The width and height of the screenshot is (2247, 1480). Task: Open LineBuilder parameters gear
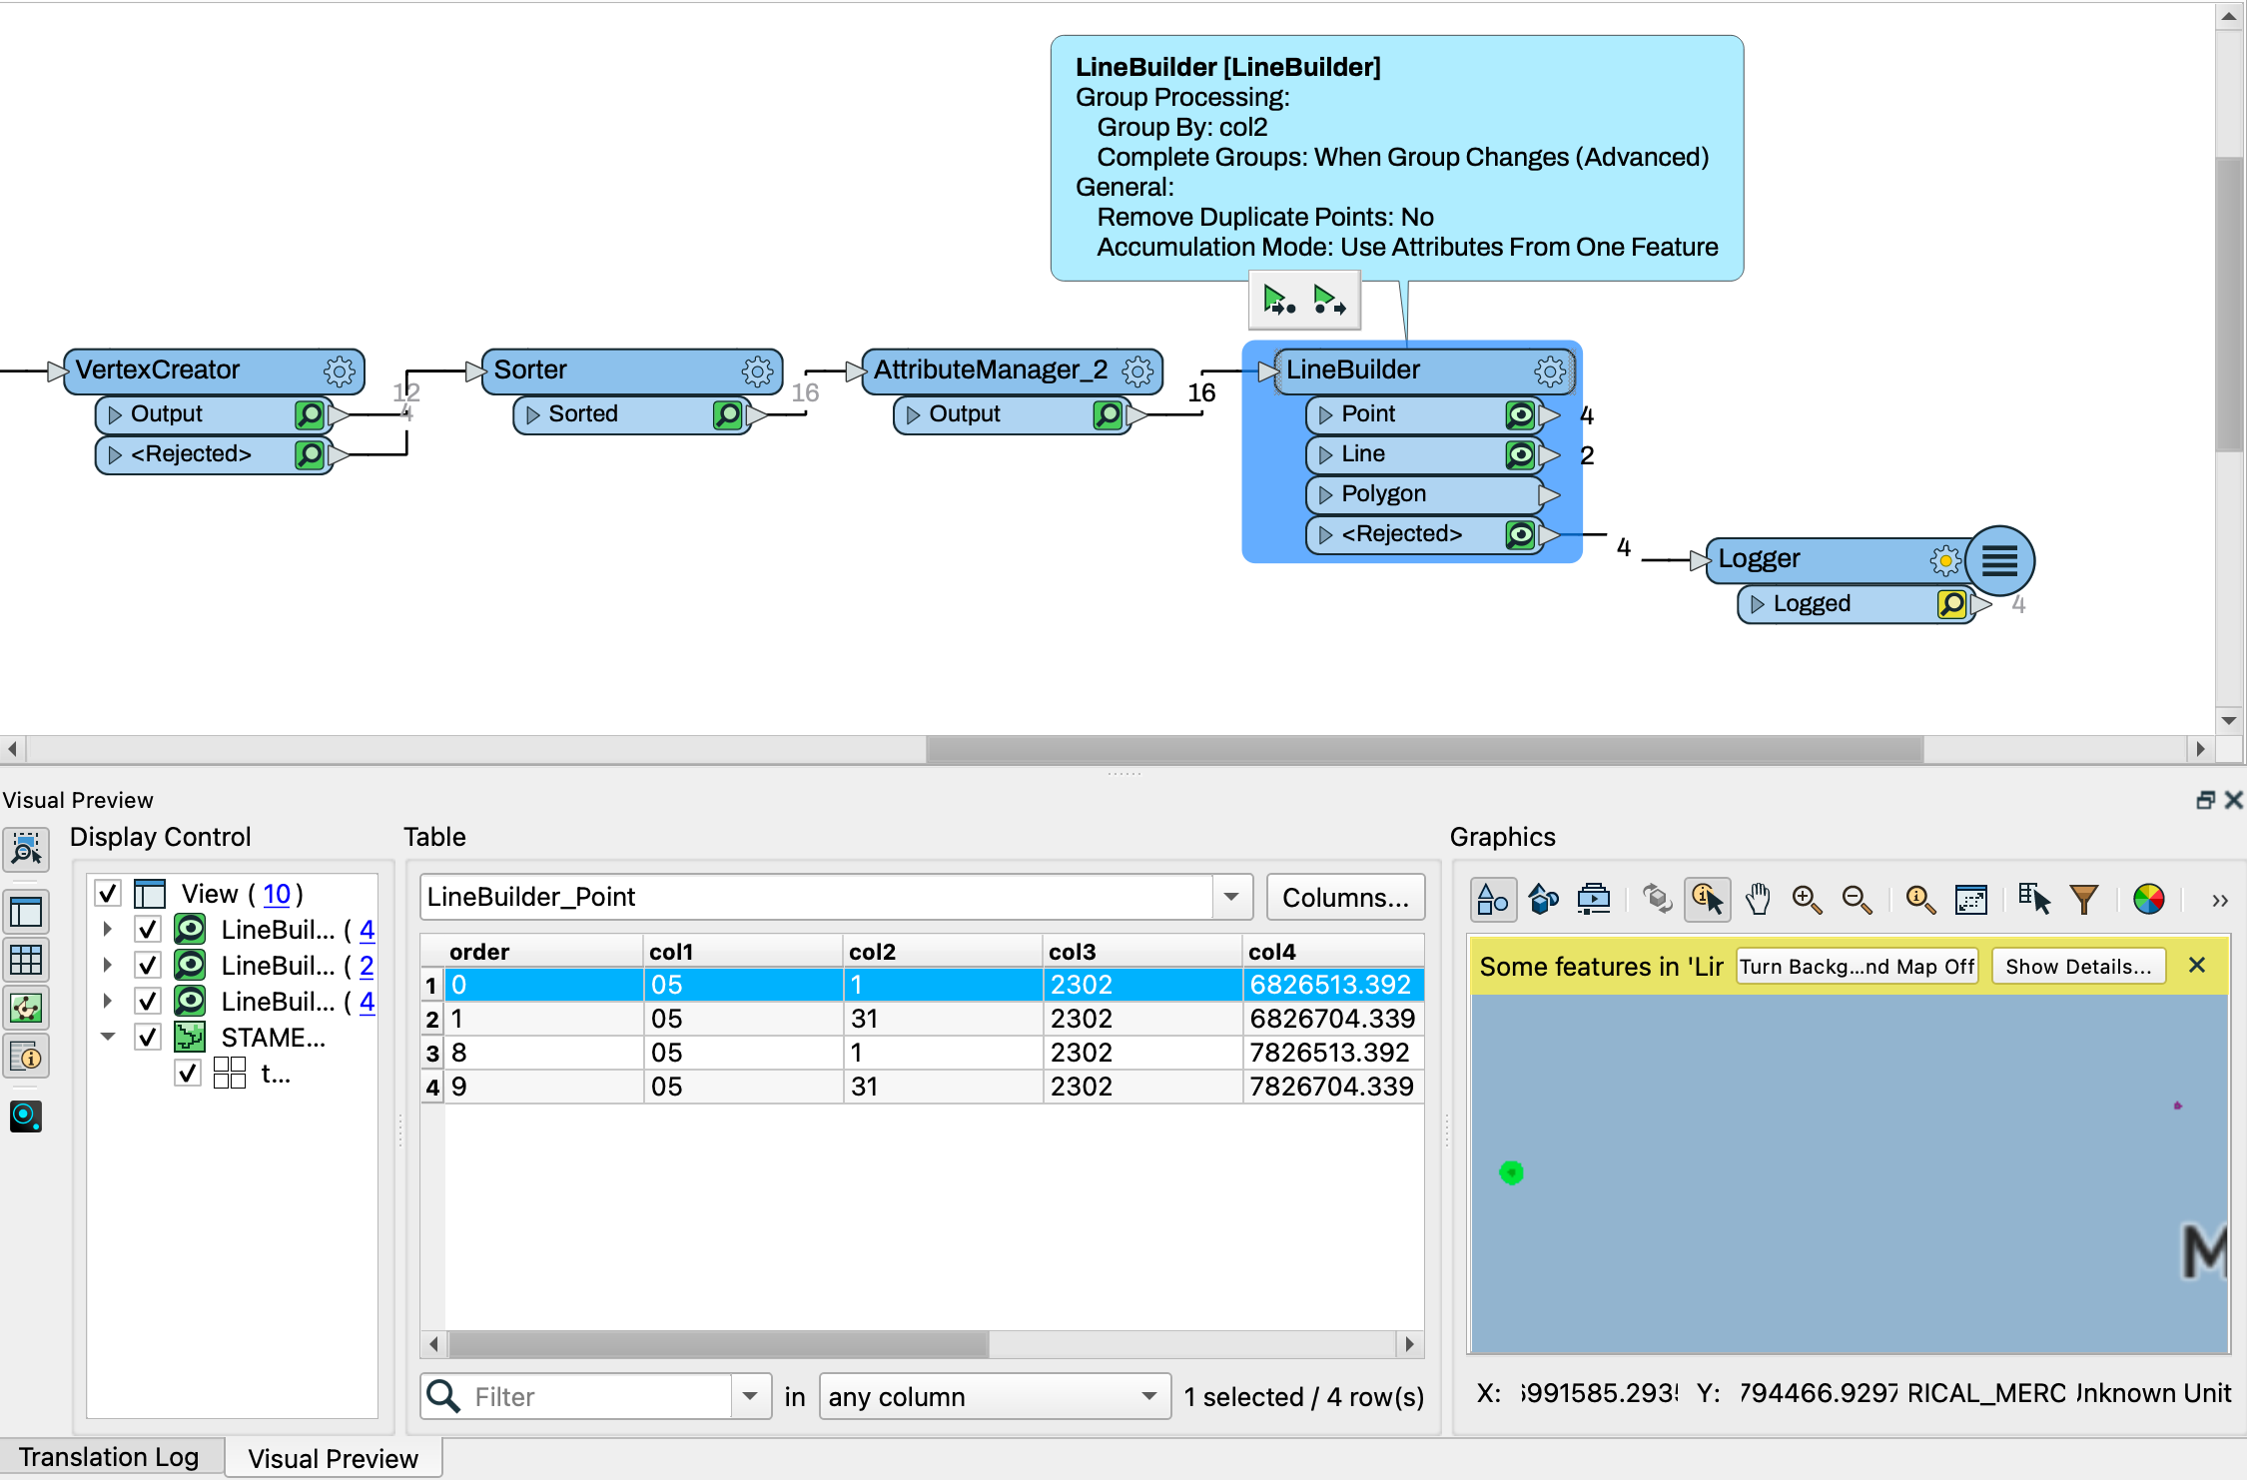point(1550,371)
